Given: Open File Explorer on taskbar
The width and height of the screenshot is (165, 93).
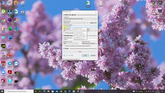Looking at the screenshot, I should [x=48, y=91].
